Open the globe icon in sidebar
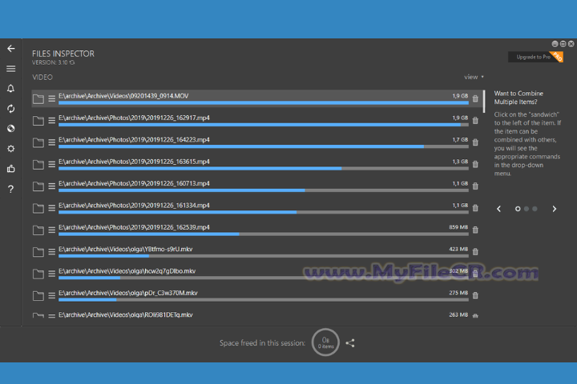This screenshot has width=577, height=384. [11, 129]
